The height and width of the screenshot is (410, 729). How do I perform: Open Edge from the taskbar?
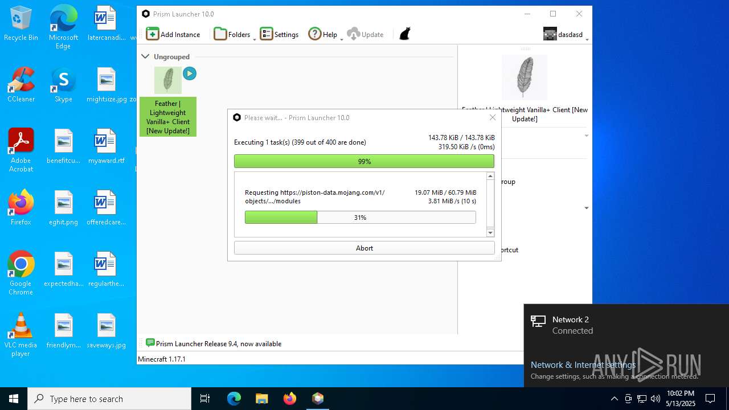234,399
